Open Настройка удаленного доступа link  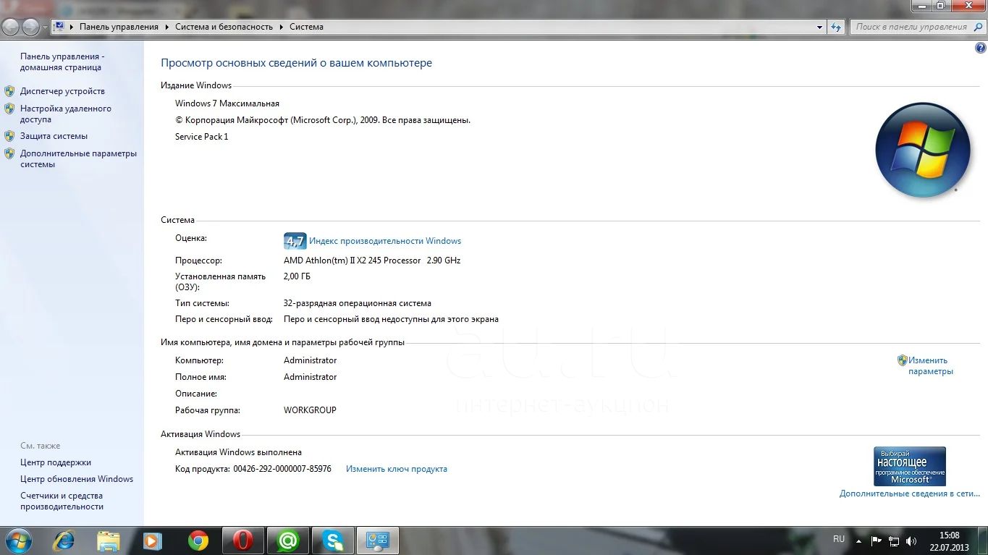66,114
